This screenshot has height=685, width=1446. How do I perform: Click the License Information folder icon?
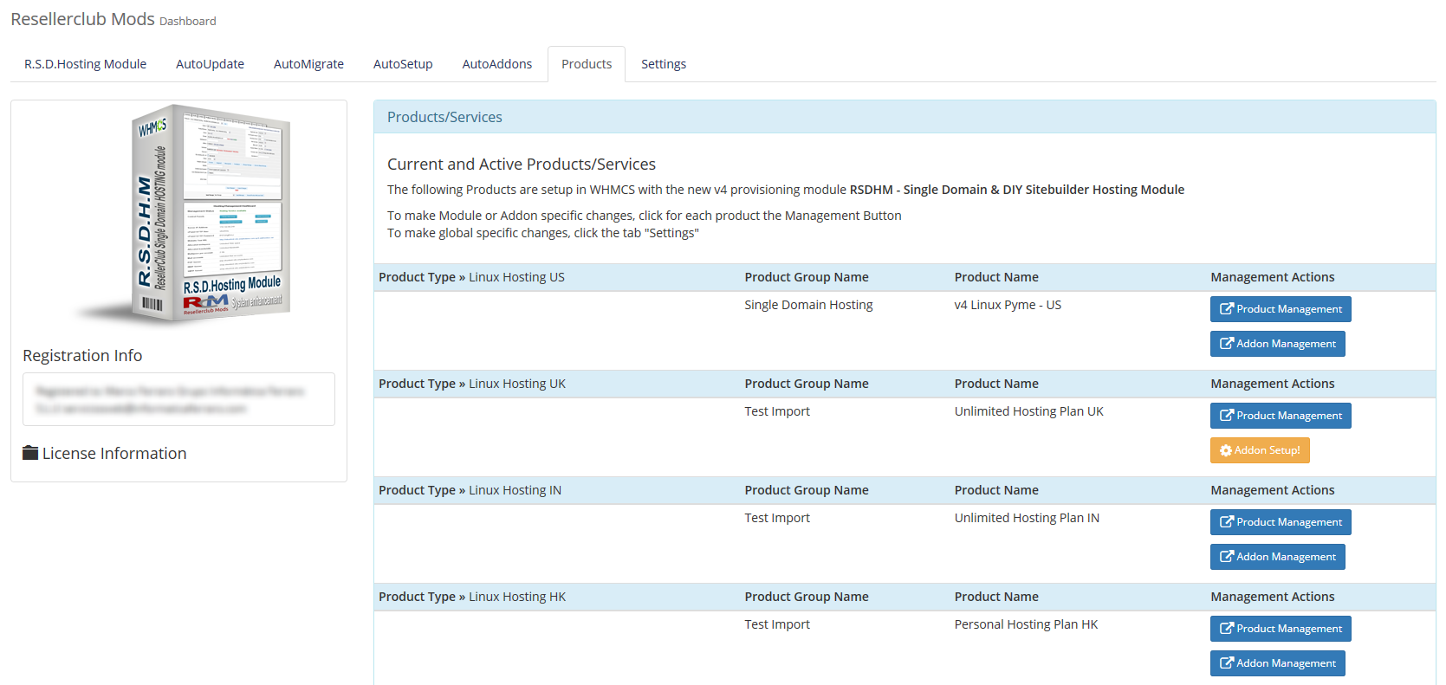point(30,453)
